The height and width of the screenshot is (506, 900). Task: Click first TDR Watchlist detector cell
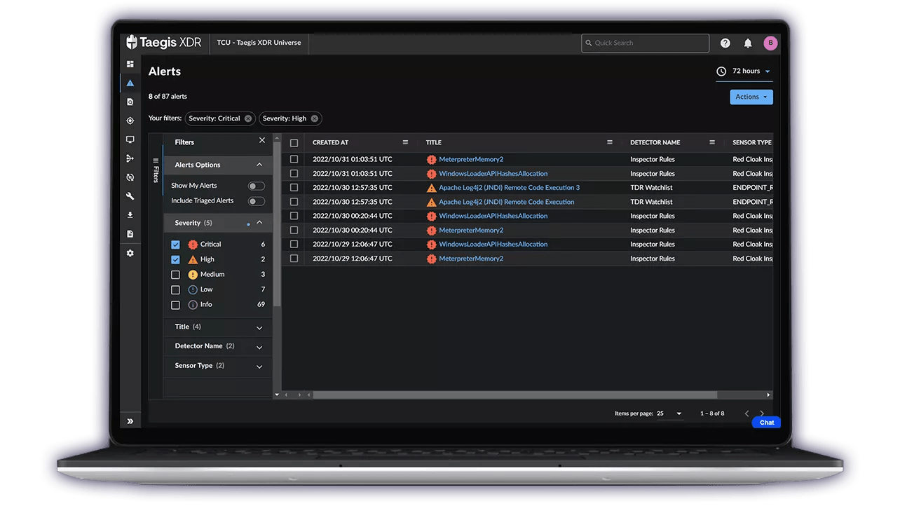tap(651, 188)
